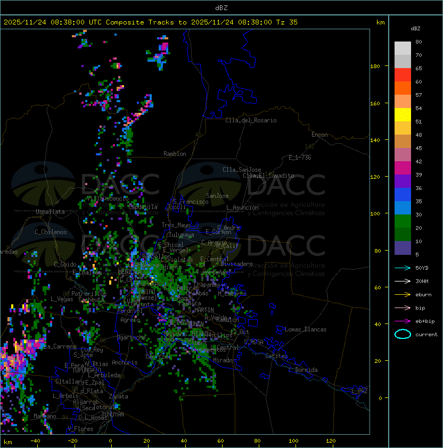The width and height of the screenshot is (443, 448).
Task: Select the yellow eburn arrow icon
Action: click(403, 295)
